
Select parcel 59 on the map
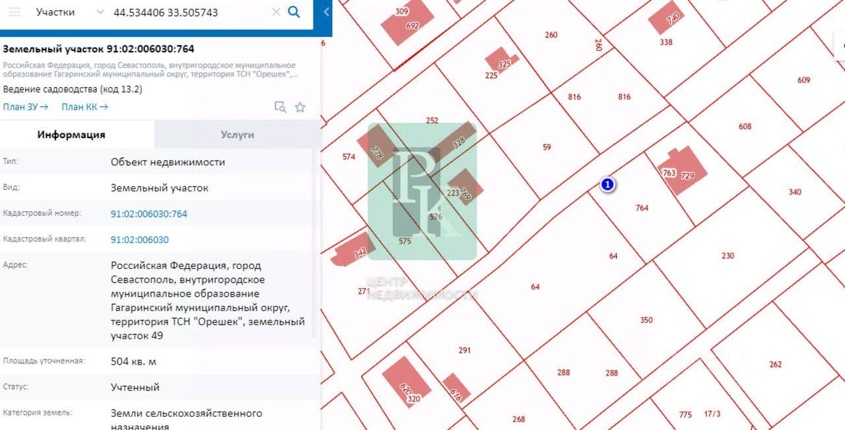coord(547,147)
